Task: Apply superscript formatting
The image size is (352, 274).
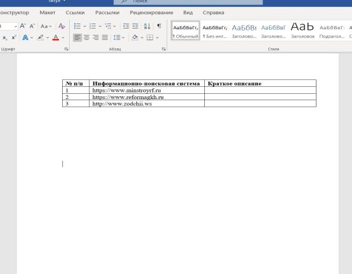Action: click(x=14, y=37)
